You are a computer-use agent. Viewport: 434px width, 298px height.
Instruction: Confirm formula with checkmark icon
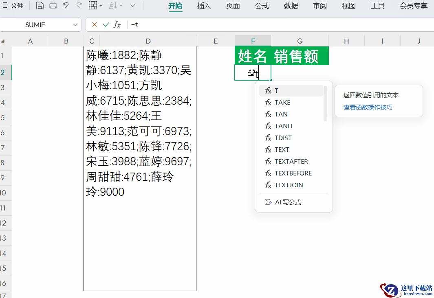(106, 24)
